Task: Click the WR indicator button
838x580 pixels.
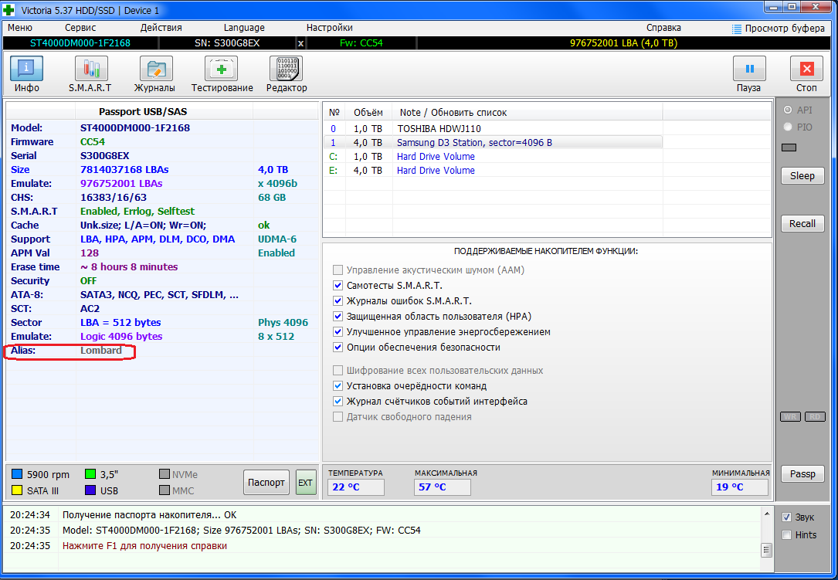Action: pyautogui.click(x=790, y=417)
